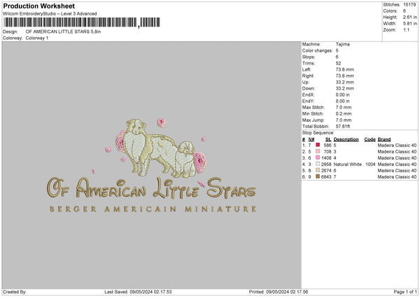
Task: Click 'Printed: 09/05/2024' footer text
Action: point(279,291)
